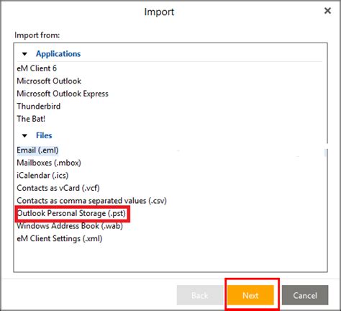Click the Applications group header
This screenshot has height=311, width=341.
pos(58,54)
